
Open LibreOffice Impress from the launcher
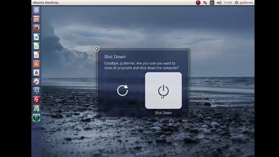37,55
